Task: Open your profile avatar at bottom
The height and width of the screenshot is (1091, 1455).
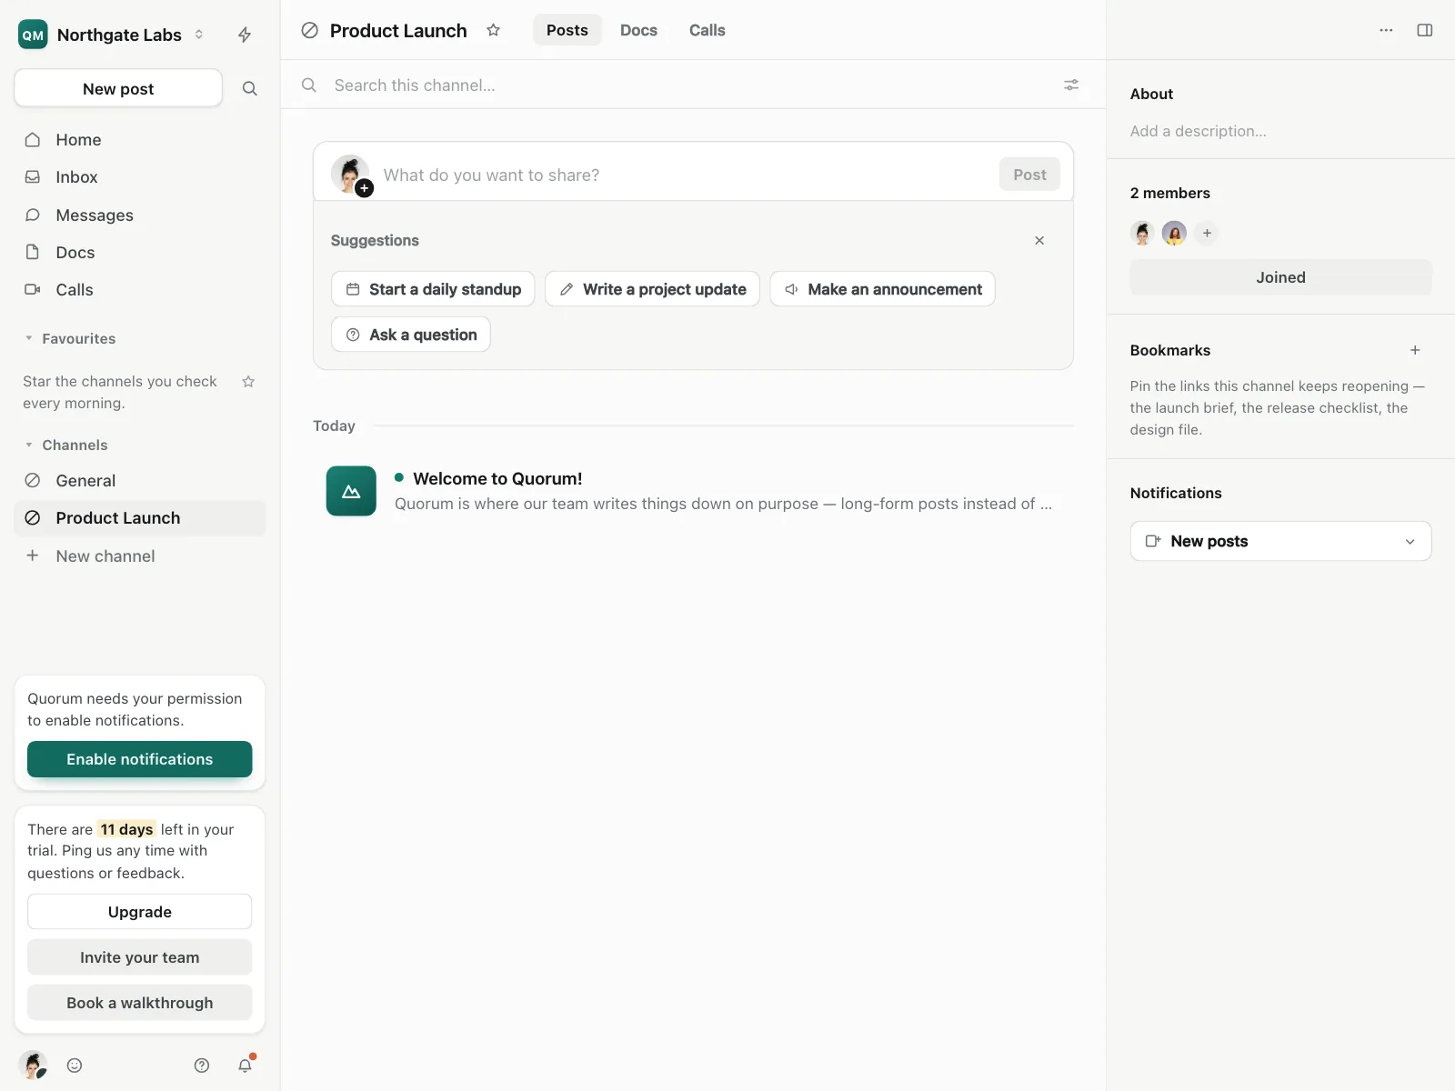Action: (34, 1065)
